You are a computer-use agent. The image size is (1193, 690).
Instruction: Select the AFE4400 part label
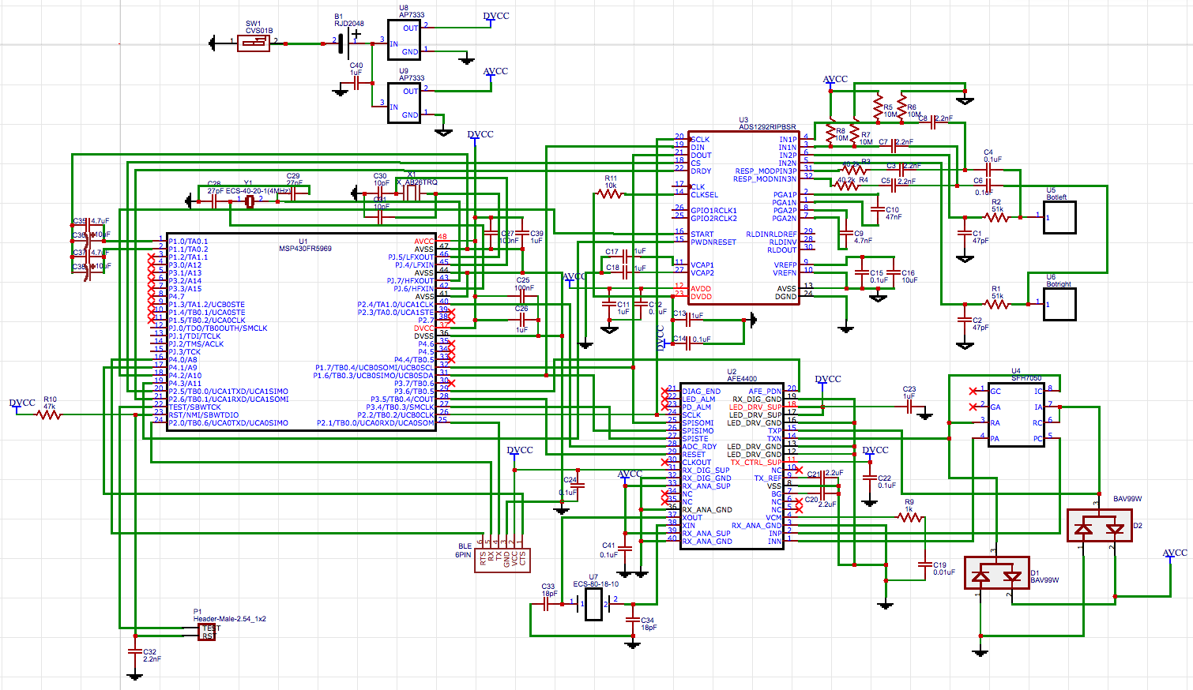[742, 379]
